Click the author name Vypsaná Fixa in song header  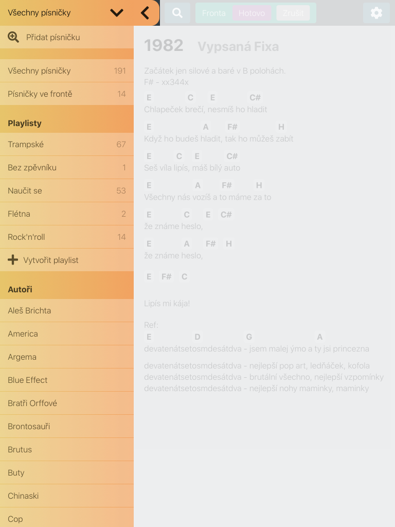[x=238, y=47]
